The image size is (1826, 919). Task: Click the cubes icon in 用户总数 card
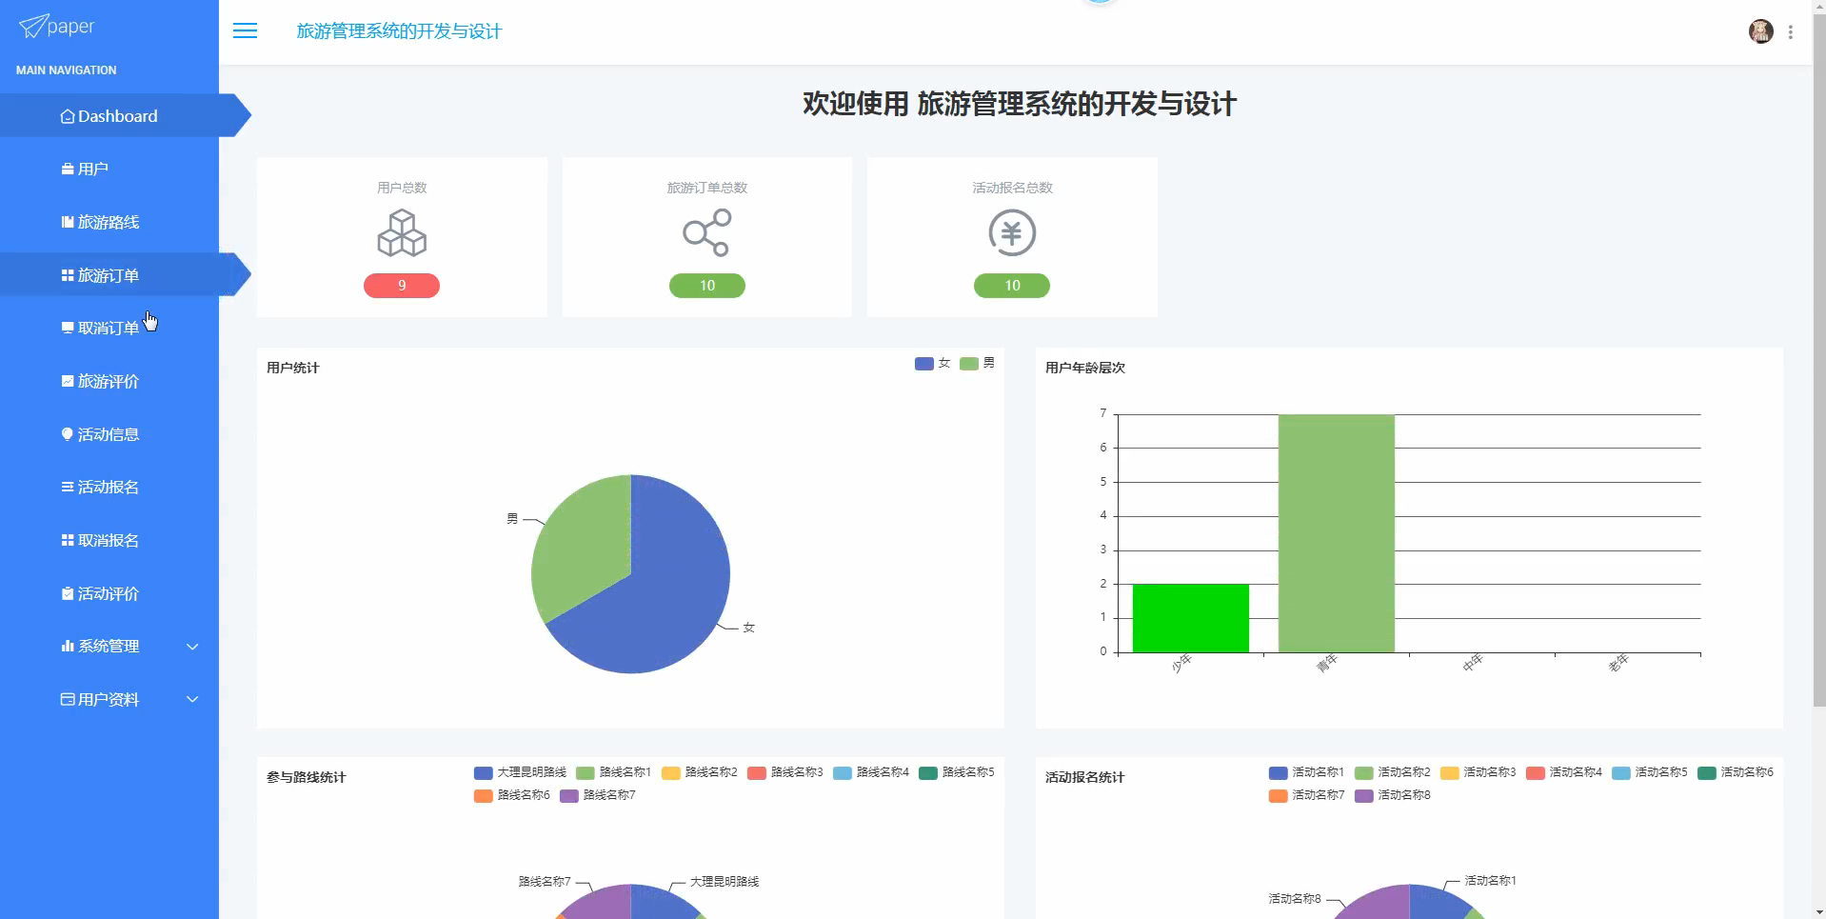coord(402,233)
